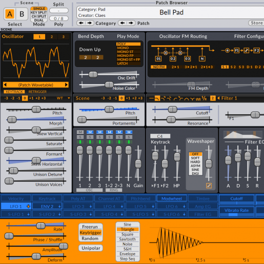Load next patch with right Patch arrow
The height and width of the screenshot is (264, 264).
[x=131, y=23]
